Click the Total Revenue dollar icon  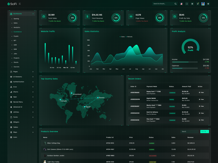[x=87, y=17]
